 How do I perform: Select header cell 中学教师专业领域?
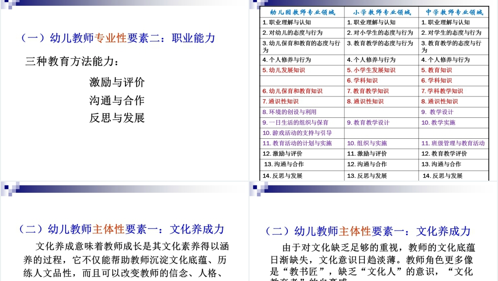[454, 12]
